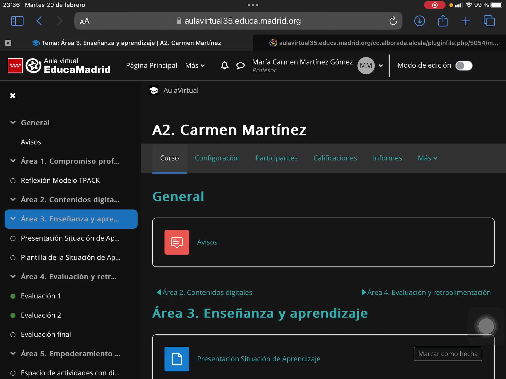506x379 pixels.
Task: Toggle Modo de edición switch
Action: 464,66
